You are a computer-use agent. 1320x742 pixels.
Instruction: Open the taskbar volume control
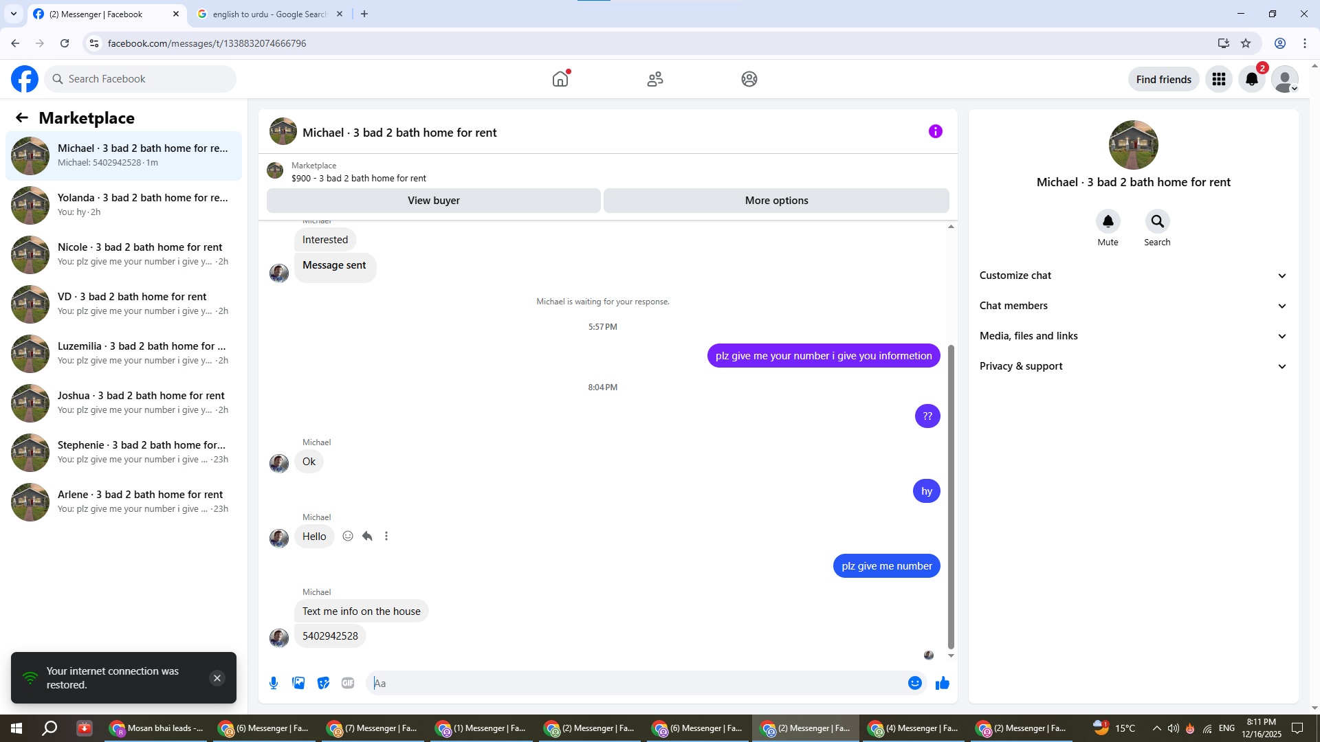[x=1173, y=728]
